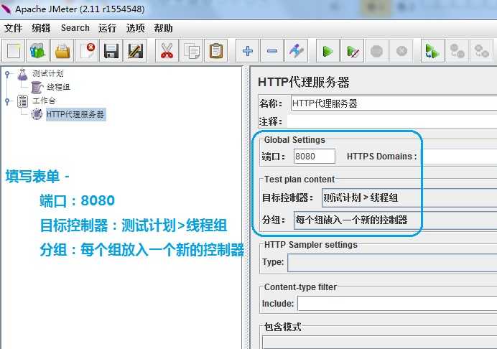Viewport: 497px width, 349px height.
Task: Create a new test plan with New icon
Action: [14, 51]
